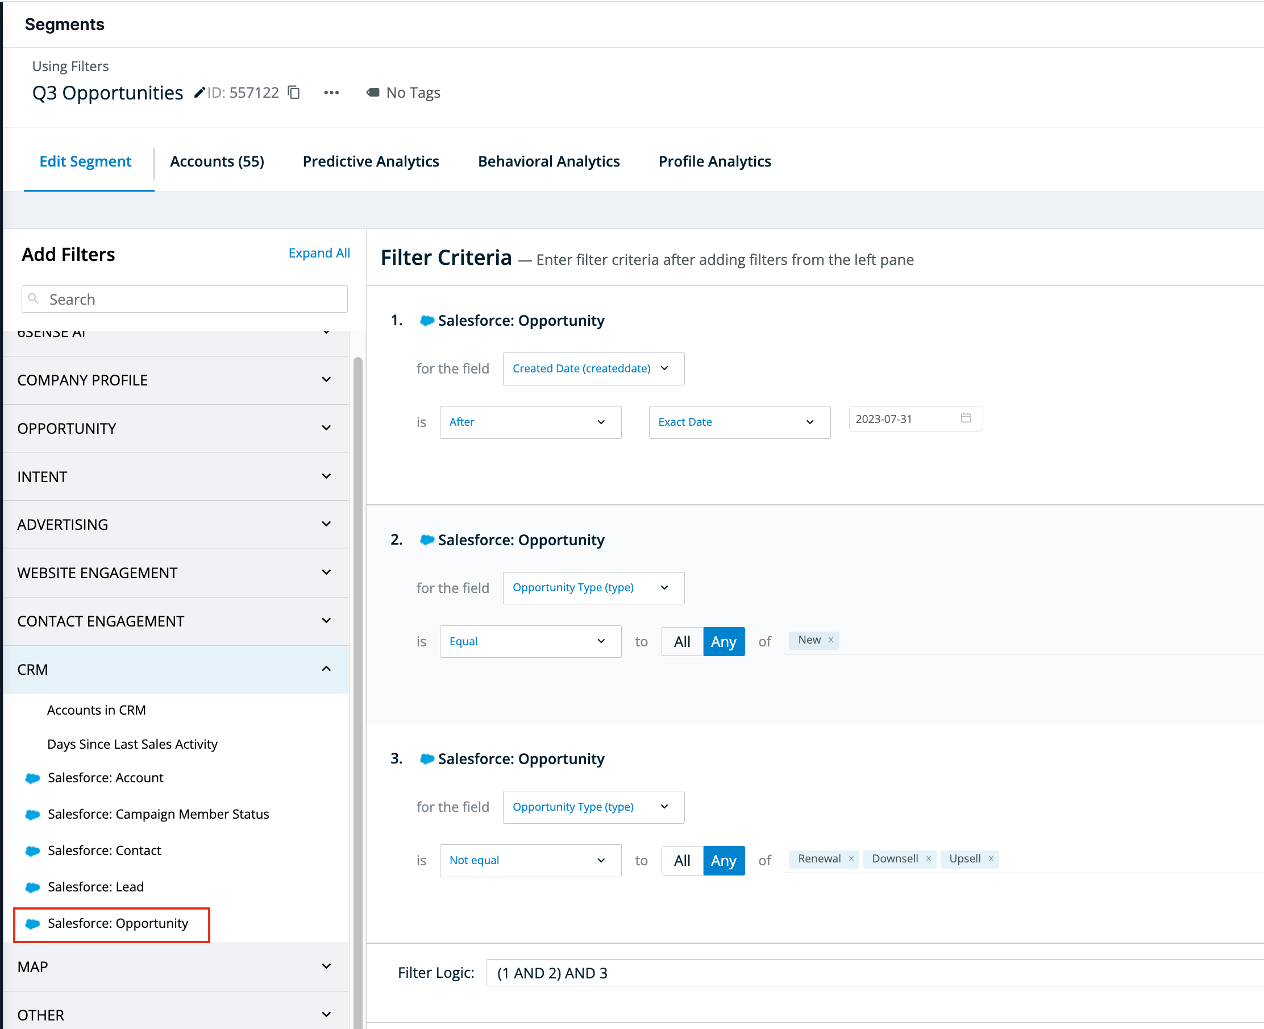The image size is (1264, 1029).
Task: Click the Expand All link
Action: click(x=319, y=253)
